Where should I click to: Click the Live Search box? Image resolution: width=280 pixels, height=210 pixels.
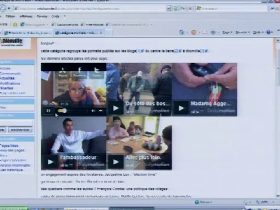coord(232,8)
